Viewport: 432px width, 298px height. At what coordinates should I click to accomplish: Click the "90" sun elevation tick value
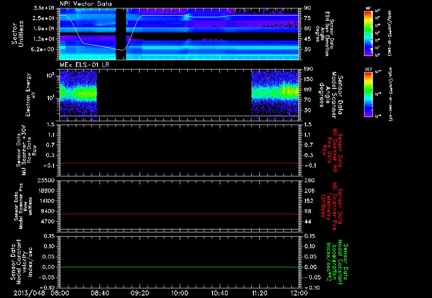click(x=308, y=8)
